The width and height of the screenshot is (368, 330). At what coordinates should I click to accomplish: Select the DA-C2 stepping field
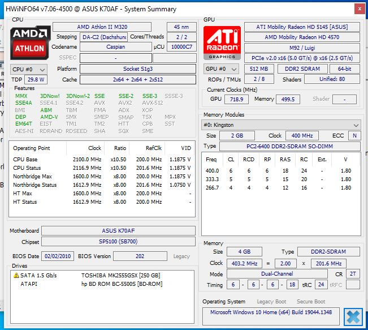pos(104,37)
